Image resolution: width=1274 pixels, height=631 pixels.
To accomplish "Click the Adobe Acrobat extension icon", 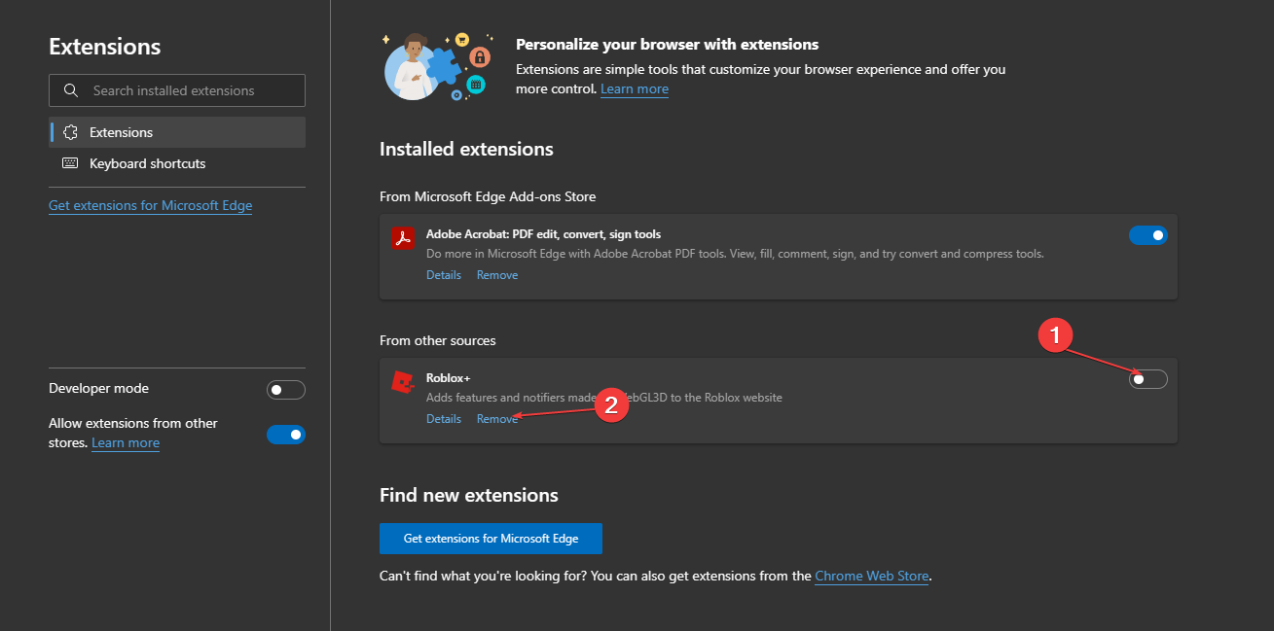I will [403, 238].
